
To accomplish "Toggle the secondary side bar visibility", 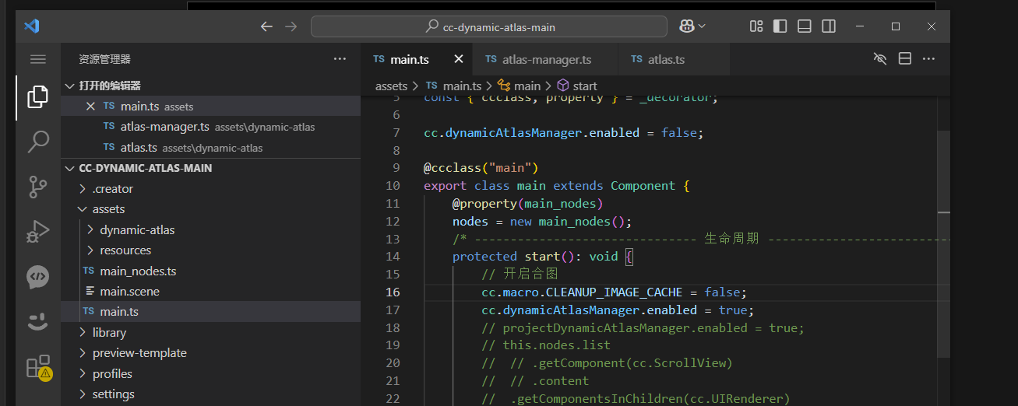I will pos(829,26).
